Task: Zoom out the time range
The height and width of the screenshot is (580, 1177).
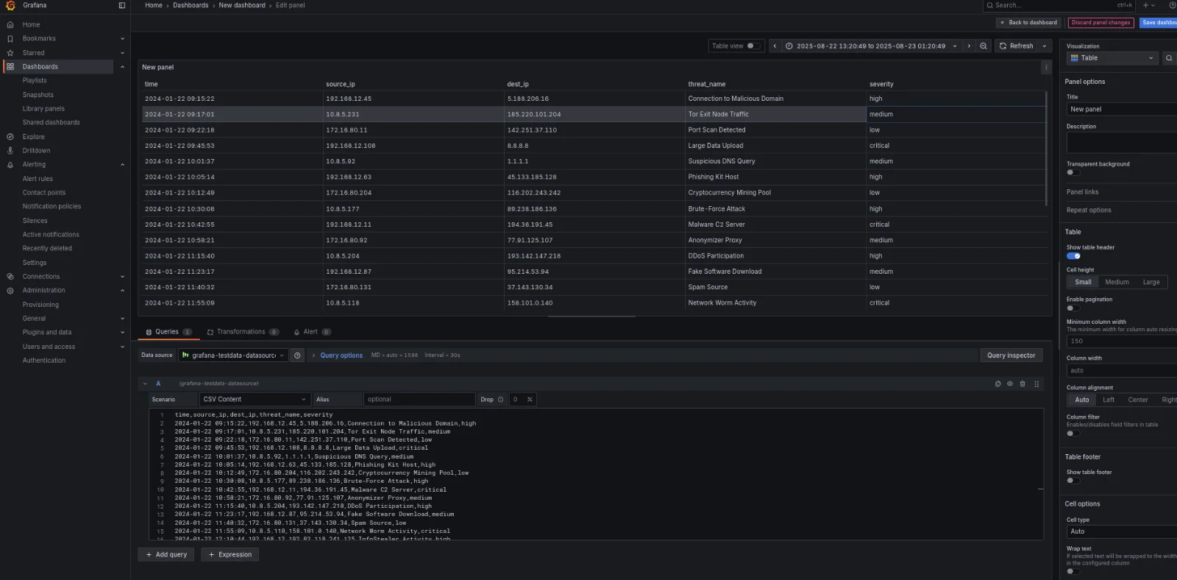Action: click(984, 46)
